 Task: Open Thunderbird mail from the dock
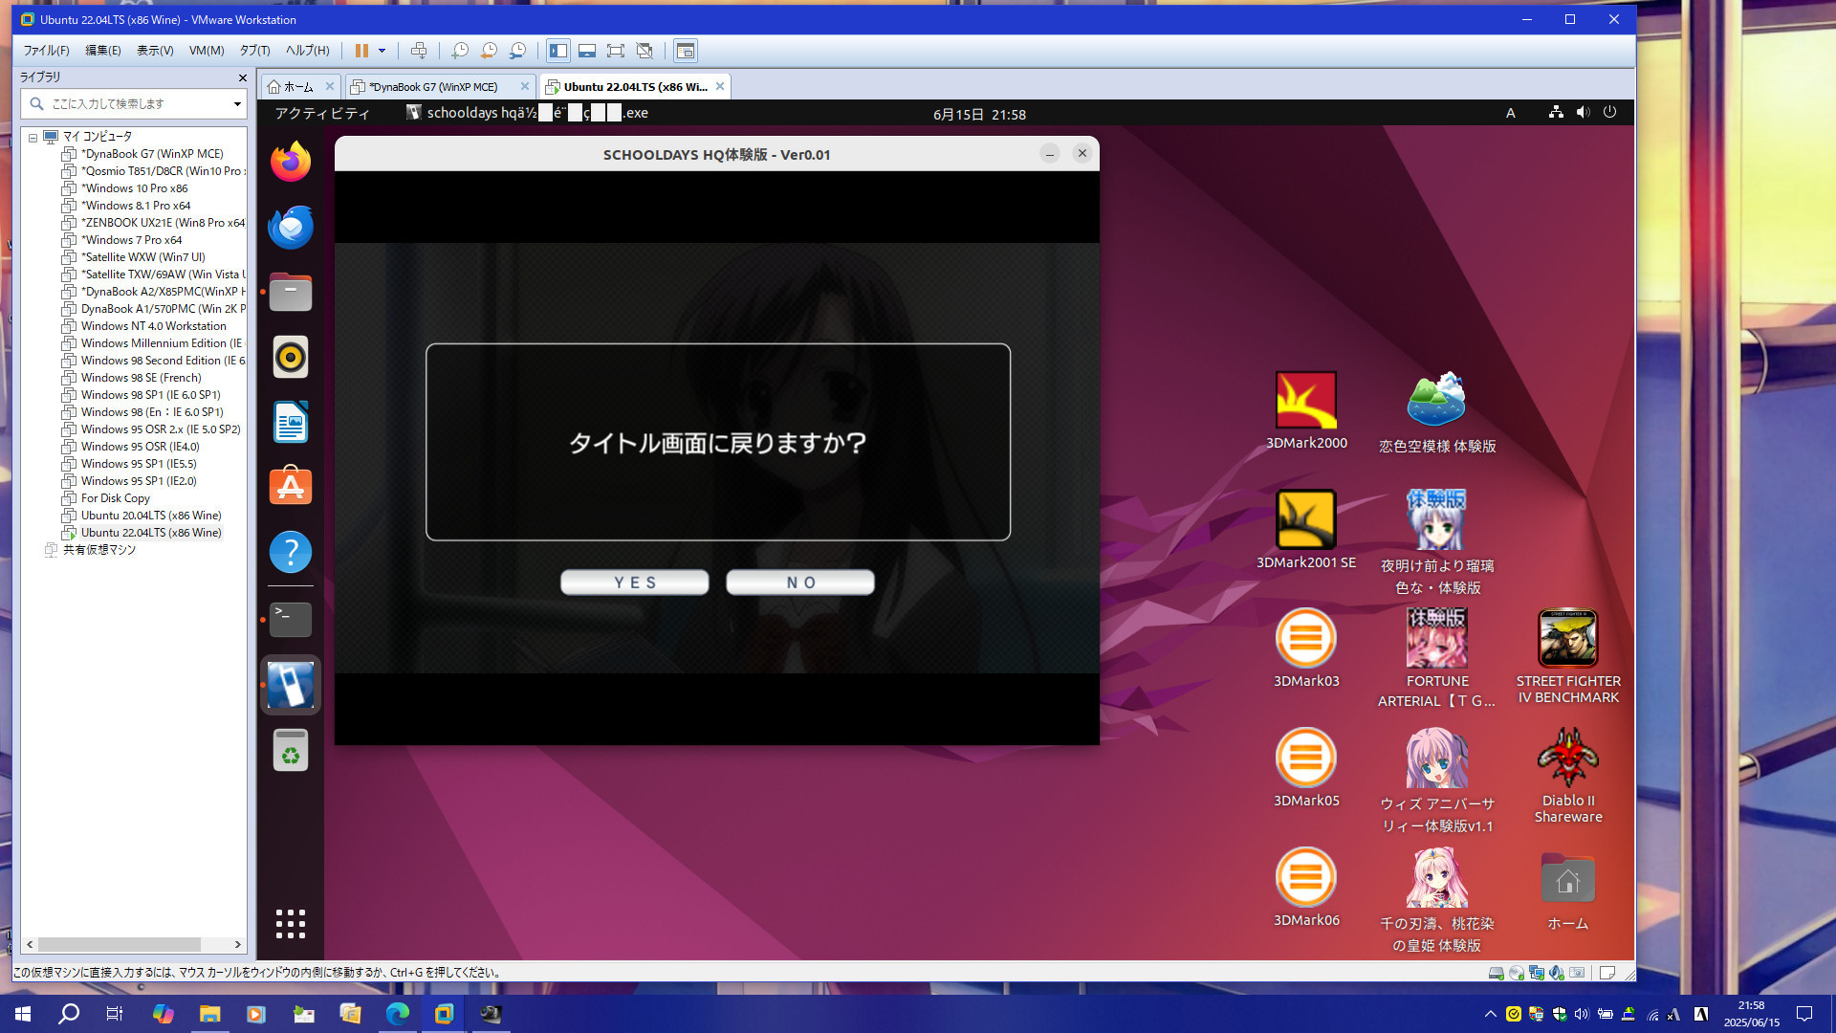(x=291, y=227)
